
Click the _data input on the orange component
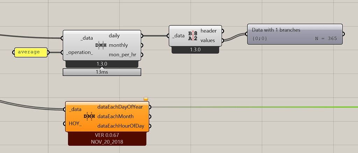point(75,109)
